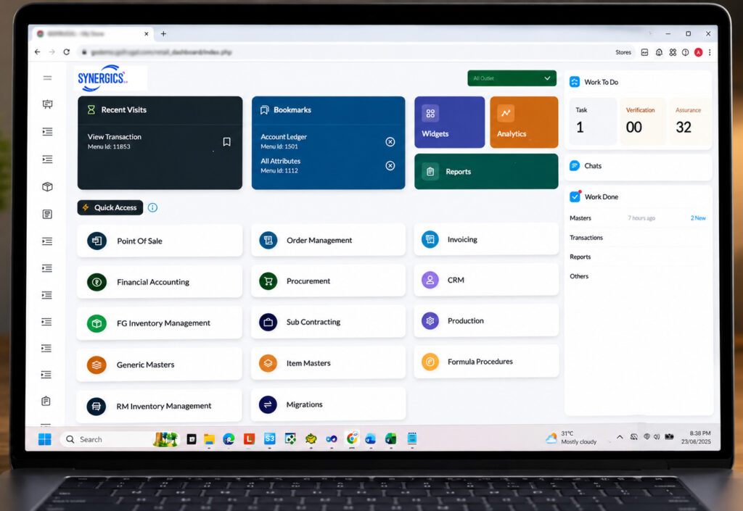Click the Quick Access button
The image size is (743, 511).
[x=110, y=207]
